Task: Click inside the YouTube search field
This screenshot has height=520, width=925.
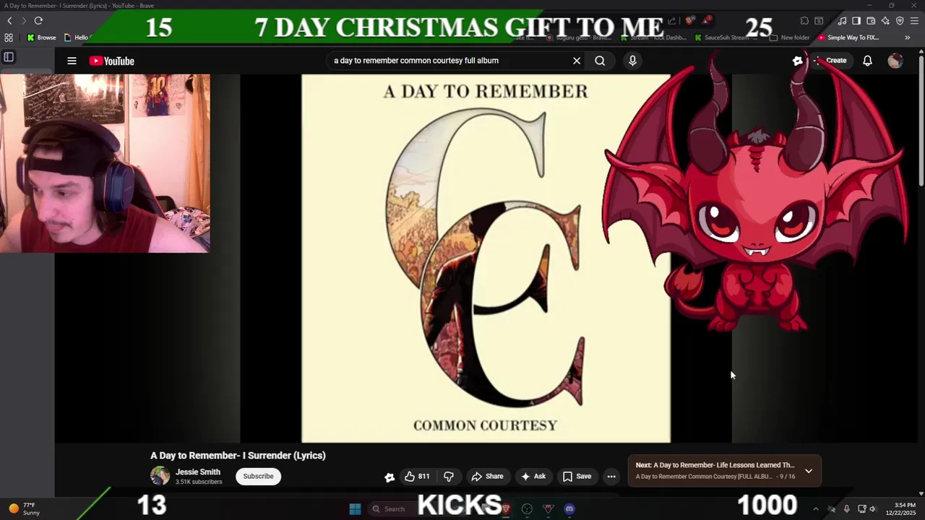Action: point(448,61)
